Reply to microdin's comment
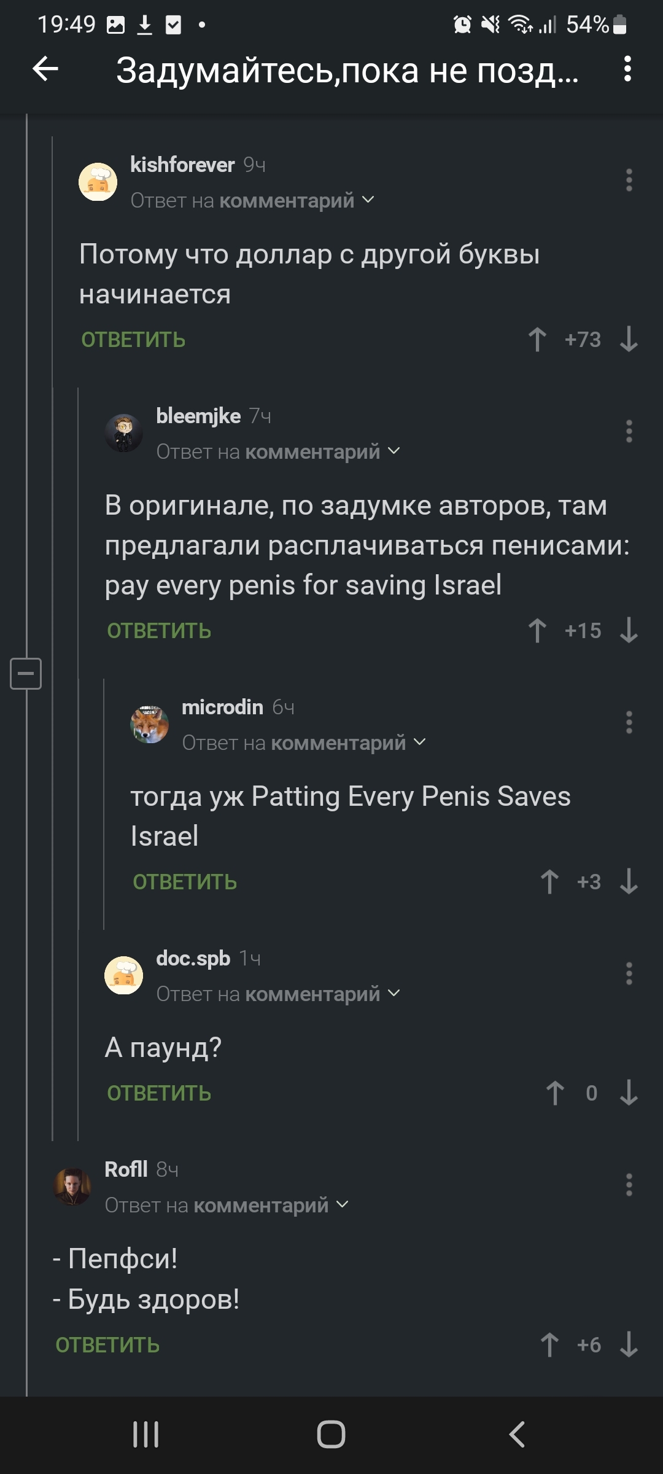This screenshot has width=663, height=1474. (x=185, y=882)
